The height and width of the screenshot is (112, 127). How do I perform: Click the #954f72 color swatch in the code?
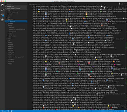click(x=108, y=22)
